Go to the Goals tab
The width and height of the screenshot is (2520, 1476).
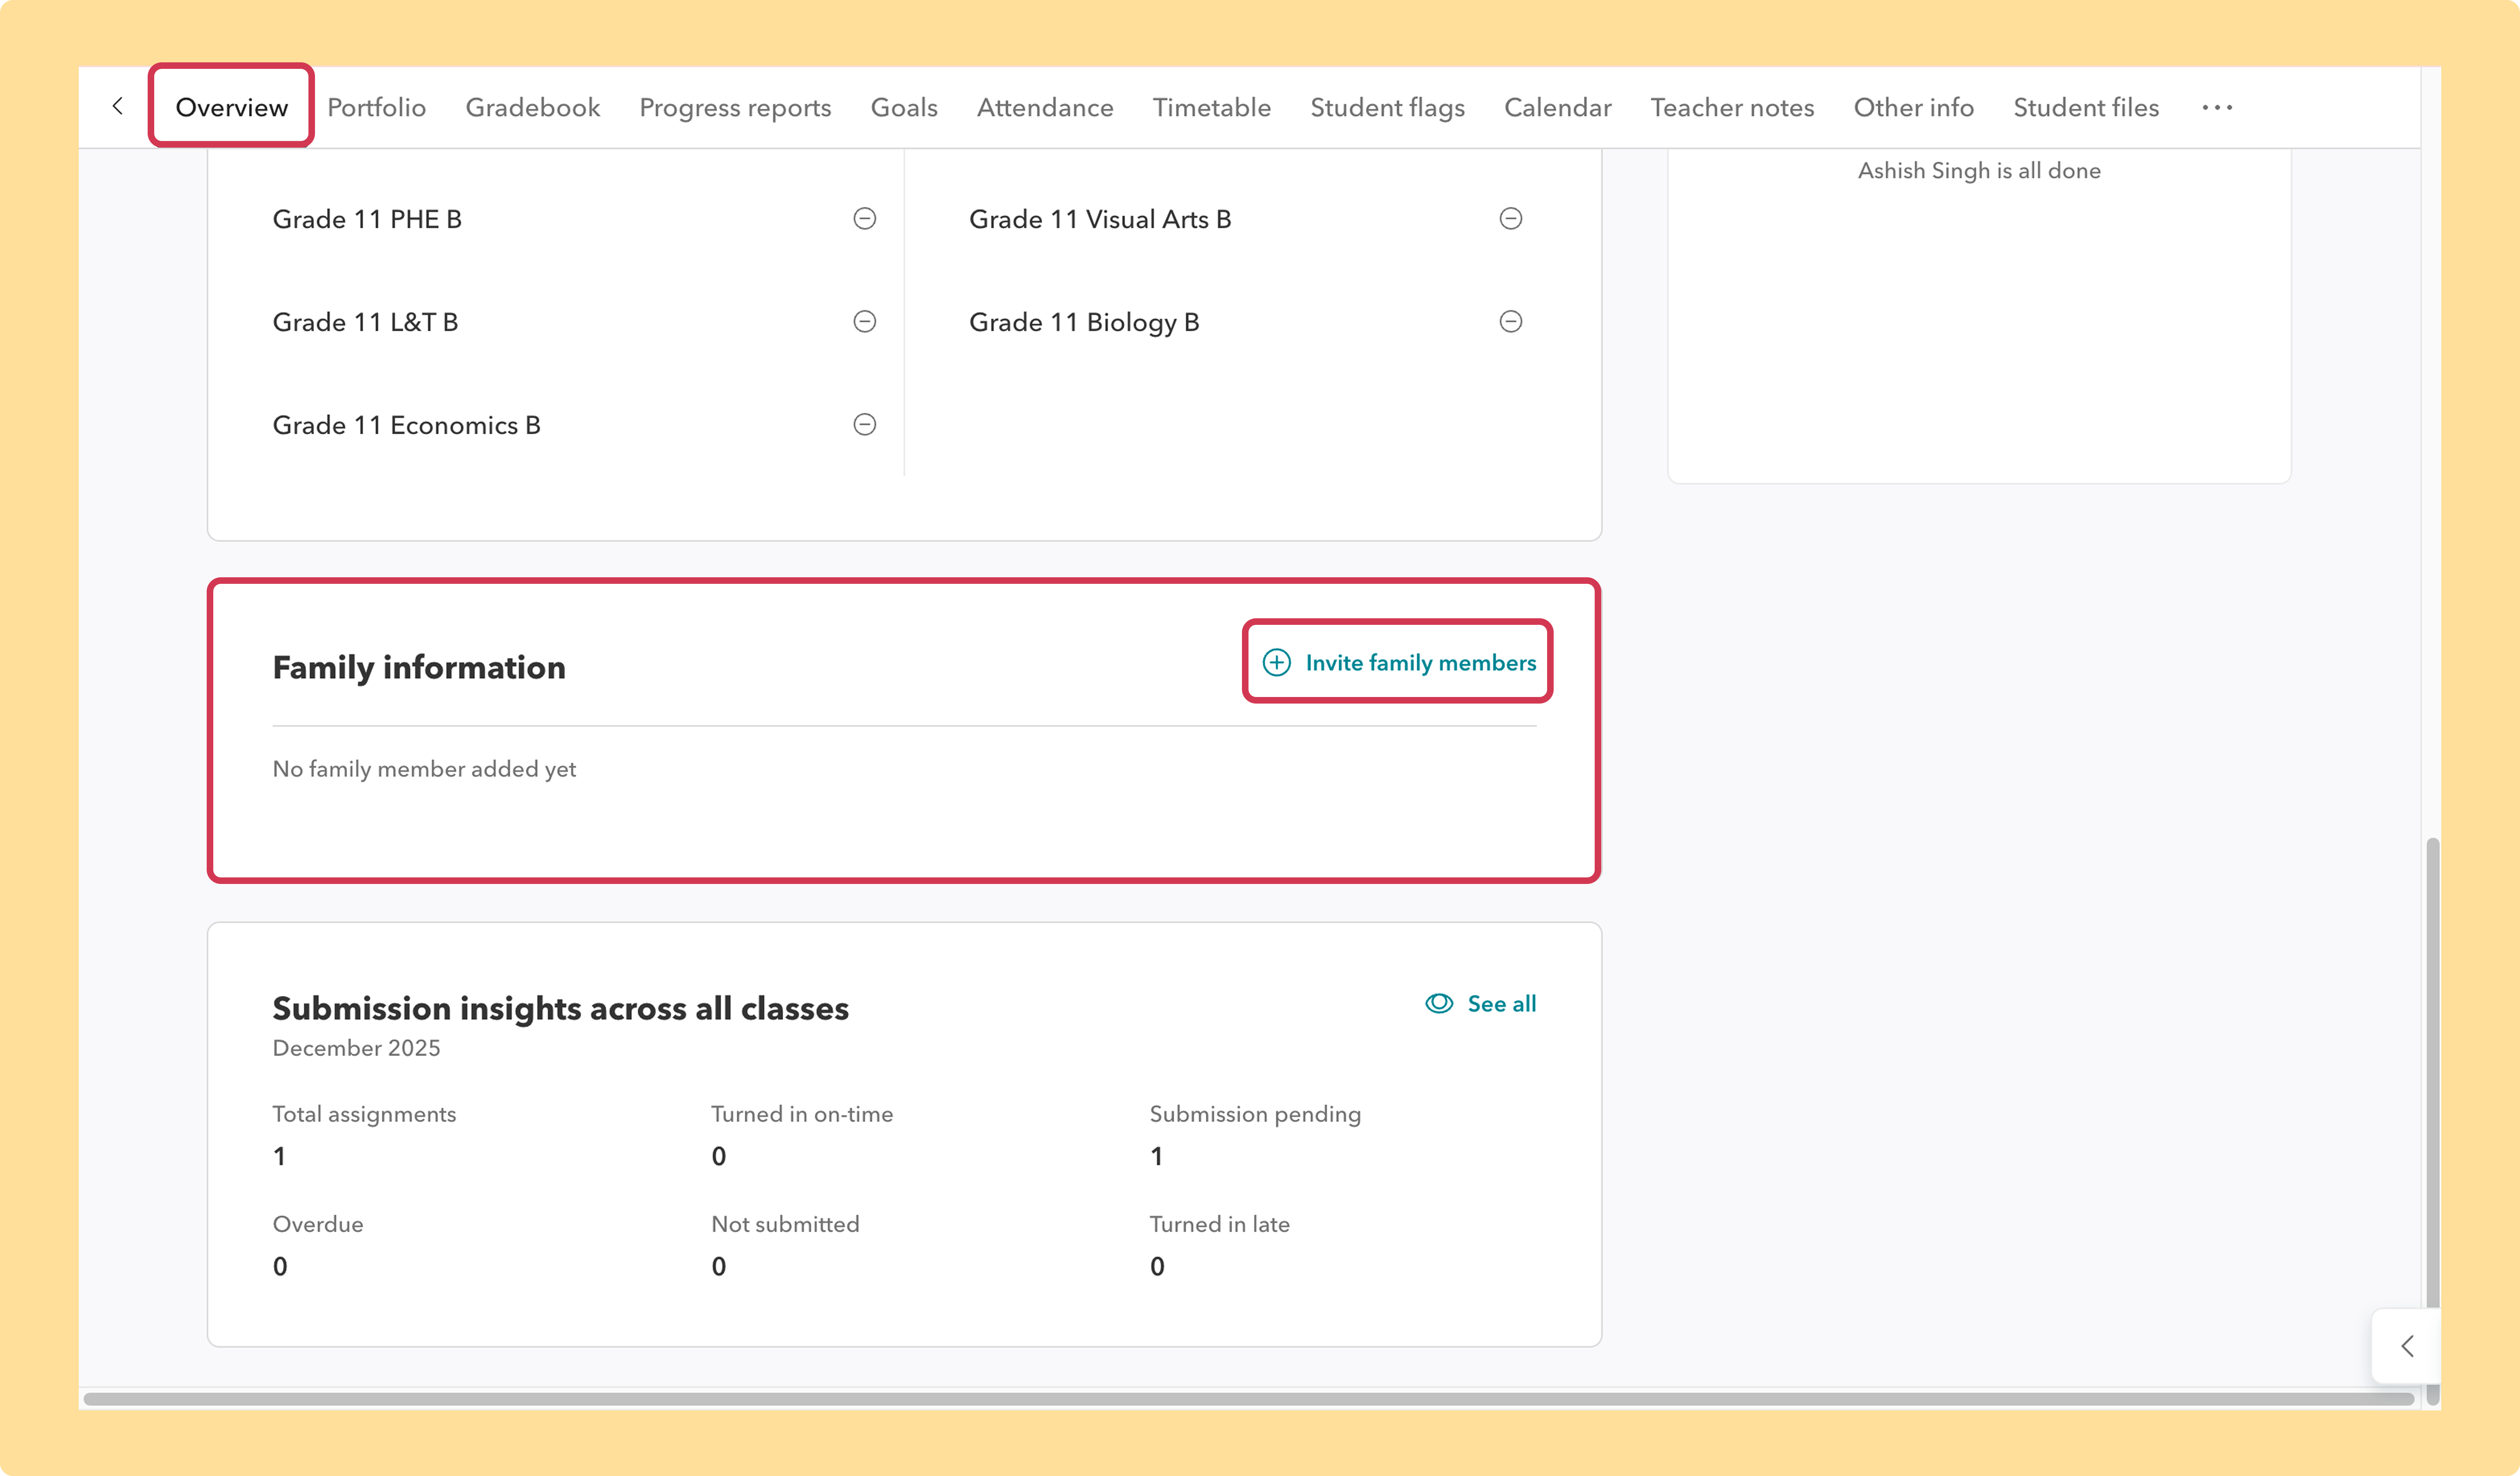(904, 107)
